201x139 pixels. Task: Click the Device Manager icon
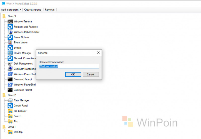click(x=10, y=53)
